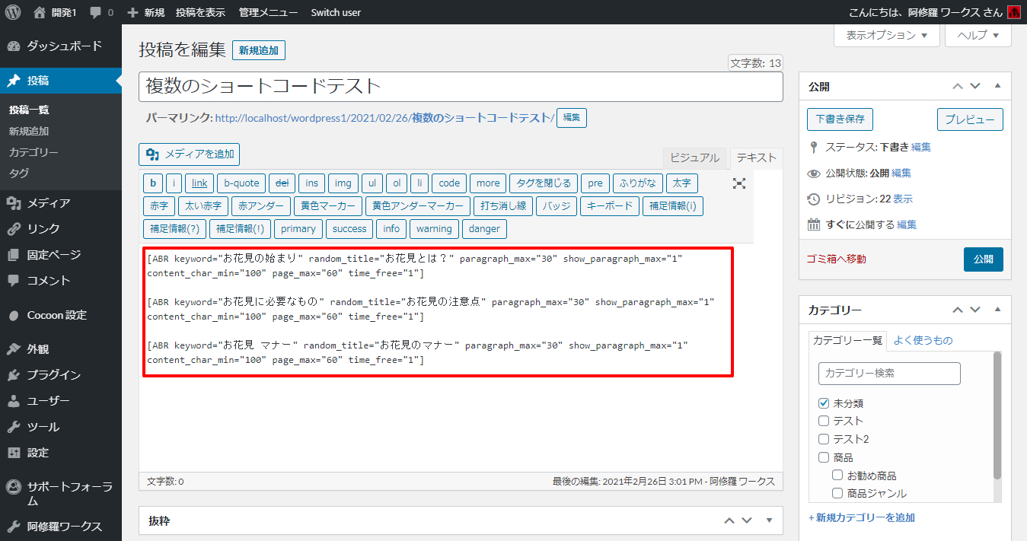The image size is (1027, 541).
Task: Visit site via home icon 開発1
Action: coord(55,12)
